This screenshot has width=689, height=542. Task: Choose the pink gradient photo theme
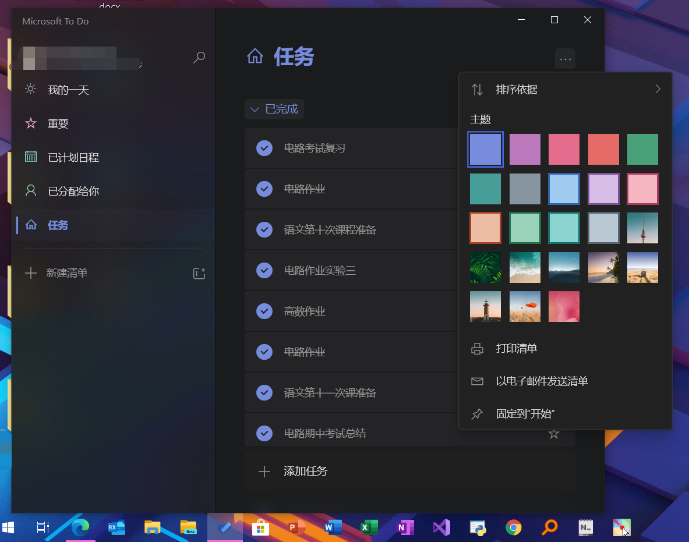coord(564,307)
